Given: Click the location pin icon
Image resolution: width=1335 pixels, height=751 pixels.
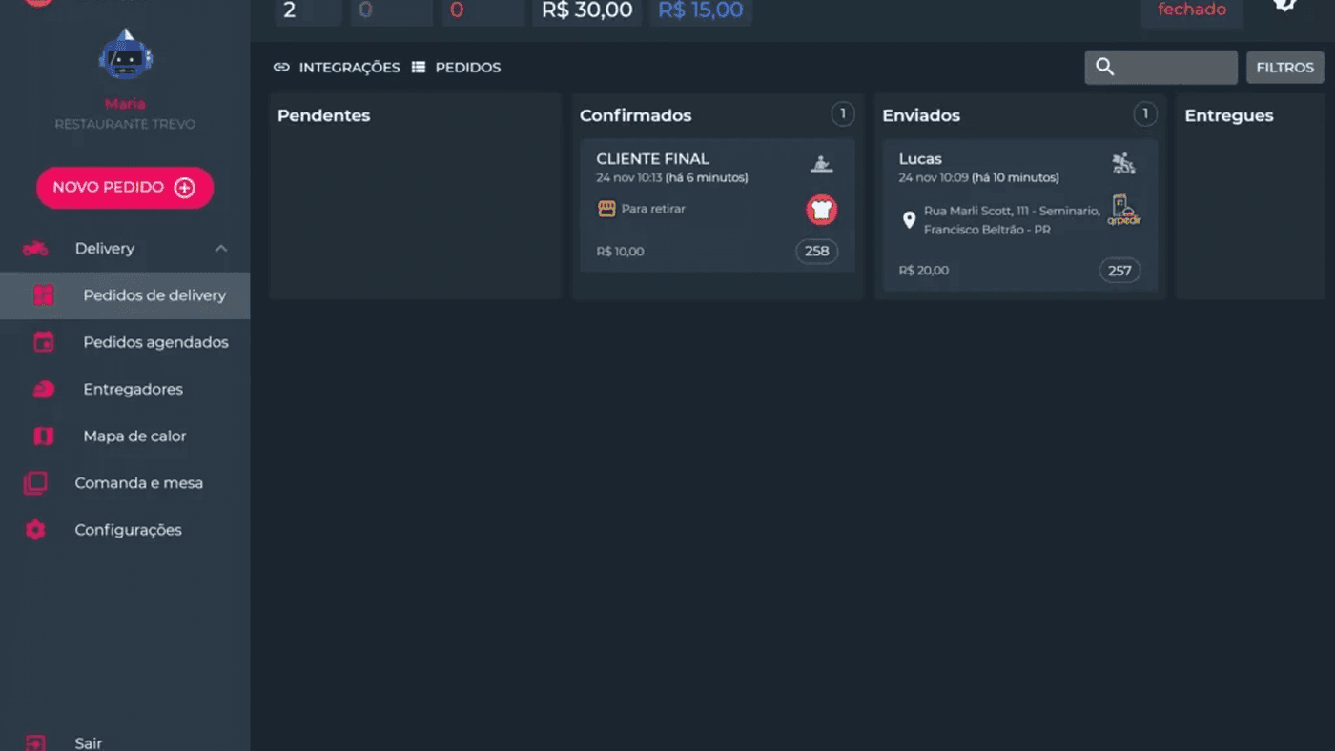Looking at the screenshot, I should click(909, 220).
